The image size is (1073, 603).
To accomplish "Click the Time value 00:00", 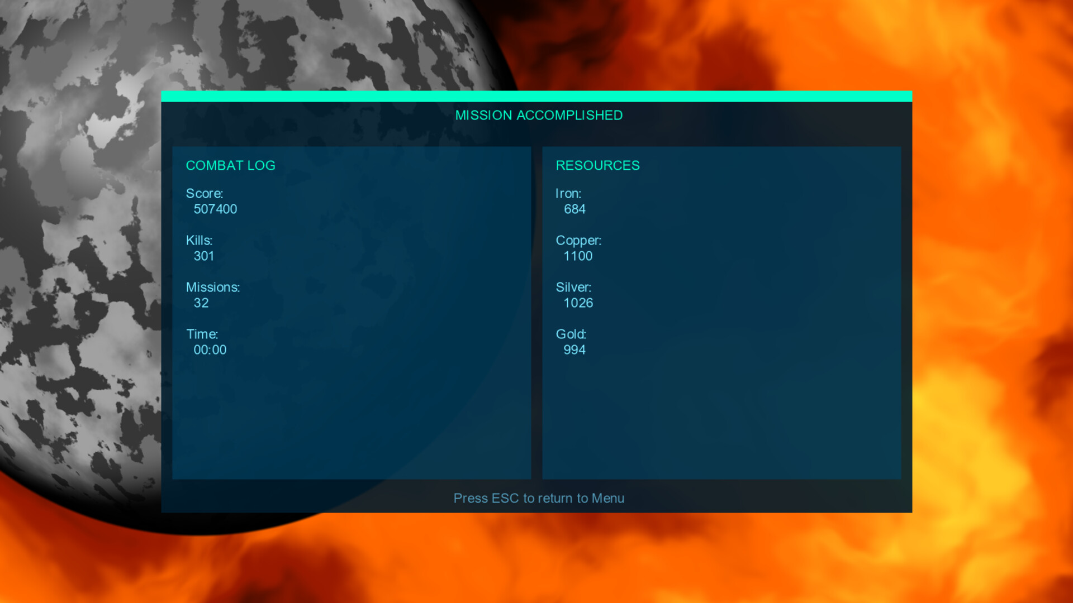I will tap(210, 350).
